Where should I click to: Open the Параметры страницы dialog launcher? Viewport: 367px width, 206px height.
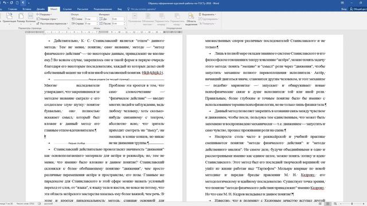tap(68, 28)
